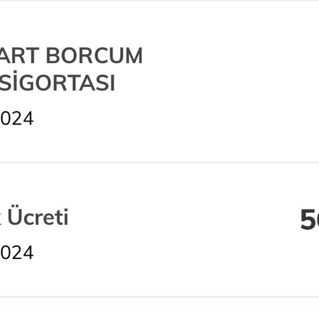
Task: Click the thin divider line at the top edge
Action: click(159, 0)
